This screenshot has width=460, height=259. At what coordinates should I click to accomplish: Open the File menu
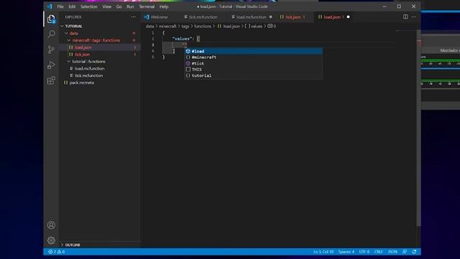click(x=60, y=6)
